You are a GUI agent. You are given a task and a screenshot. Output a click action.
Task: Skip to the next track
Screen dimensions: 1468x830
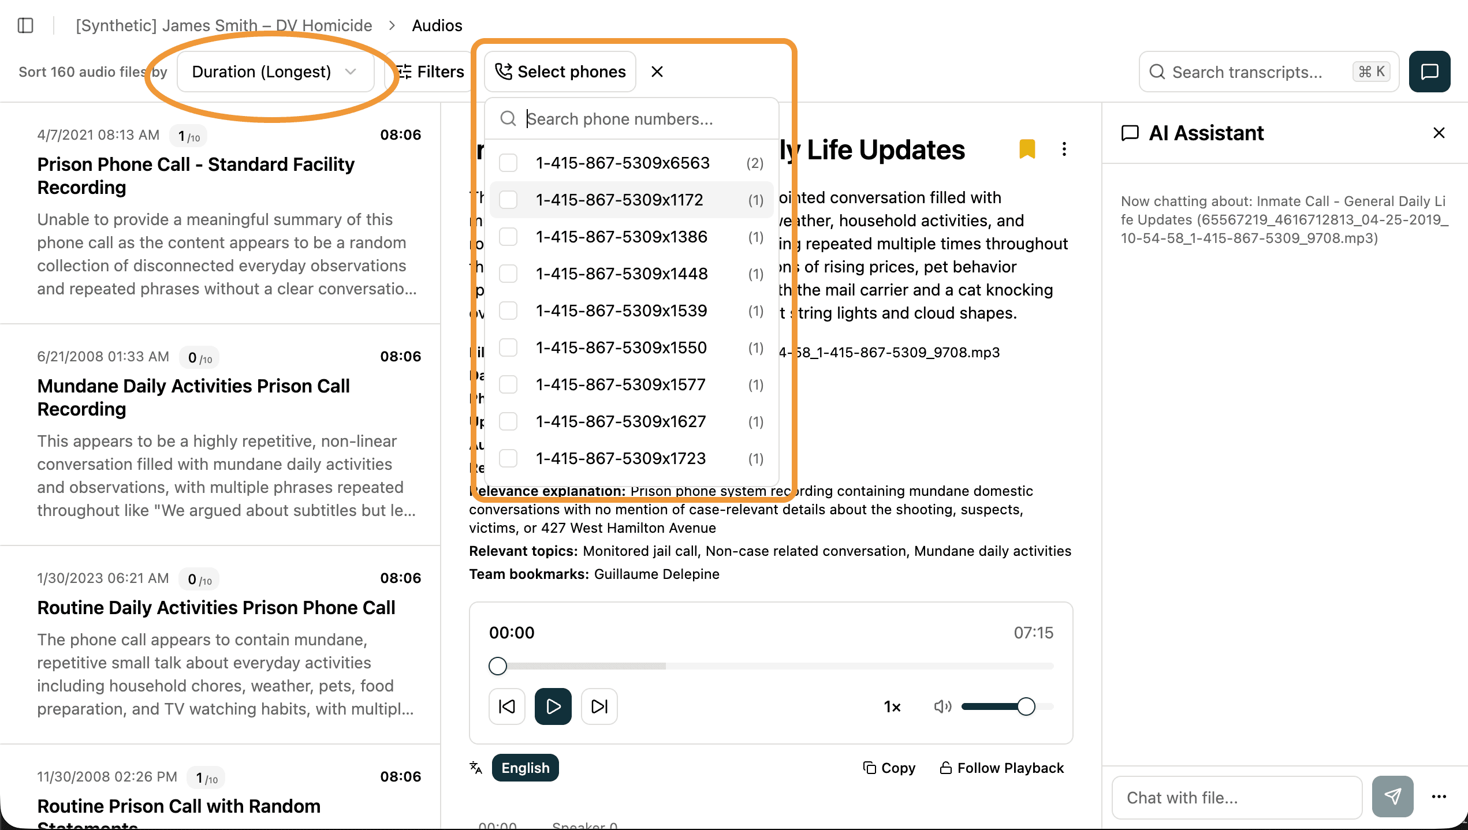click(599, 706)
